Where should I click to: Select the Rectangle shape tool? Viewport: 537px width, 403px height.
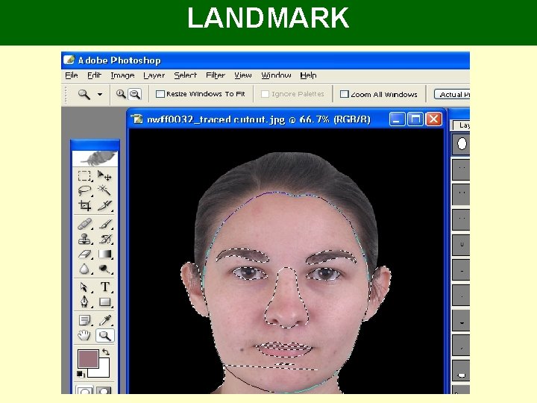pos(104,302)
